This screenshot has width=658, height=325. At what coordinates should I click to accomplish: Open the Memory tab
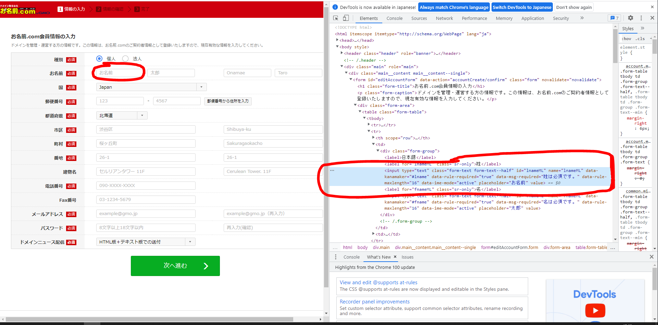pyautogui.click(x=504, y=18)
